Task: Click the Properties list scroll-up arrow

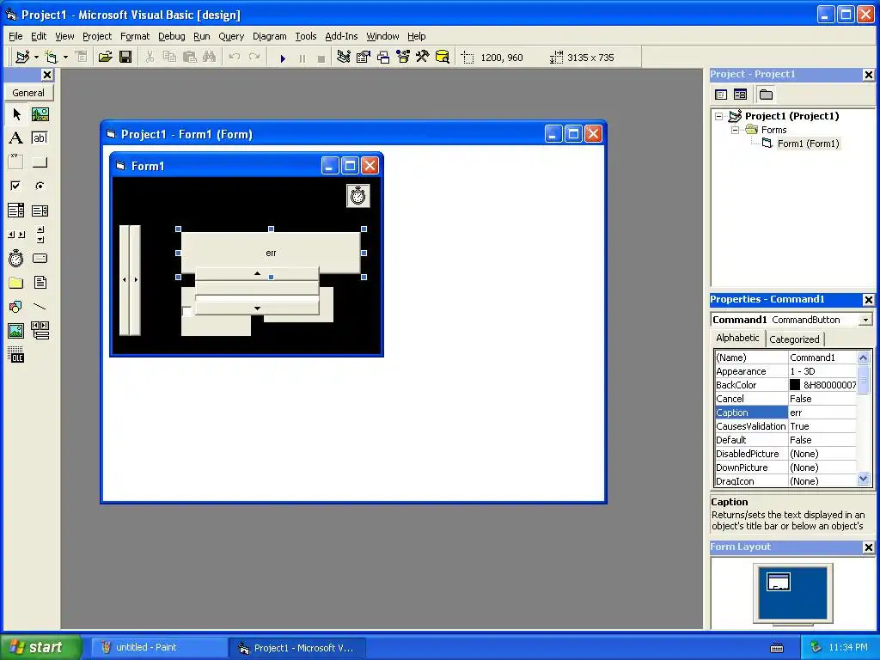Action: (x=863, y=357)
